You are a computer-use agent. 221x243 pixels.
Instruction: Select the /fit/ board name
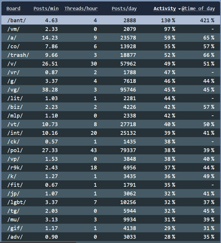point(15,185)
